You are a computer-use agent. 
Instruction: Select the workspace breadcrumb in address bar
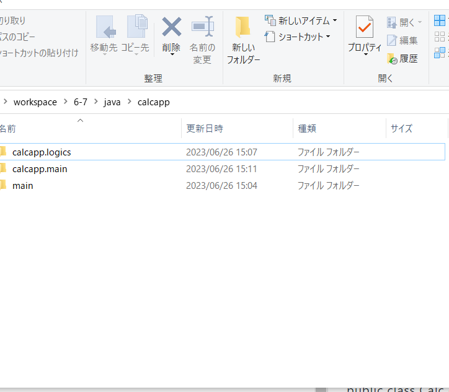tap(35, 102)
